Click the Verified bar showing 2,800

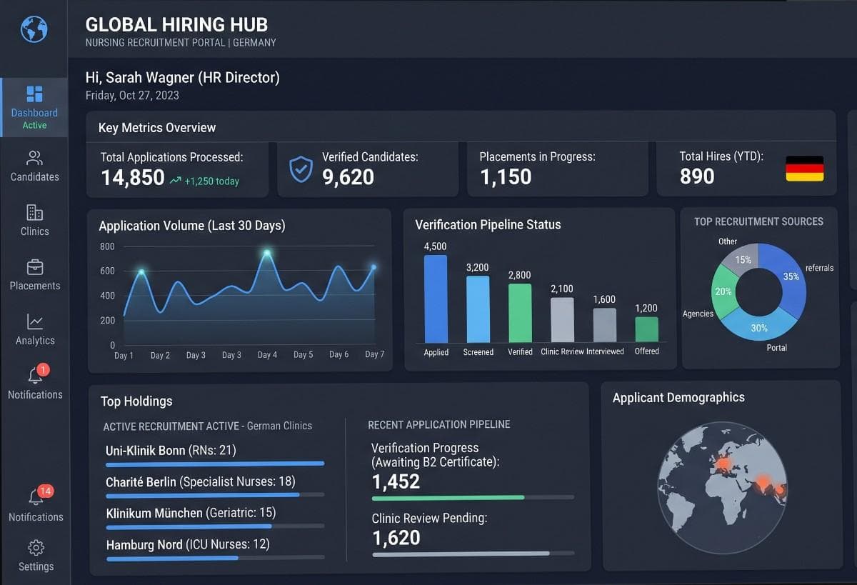click(x=520, y=314)
